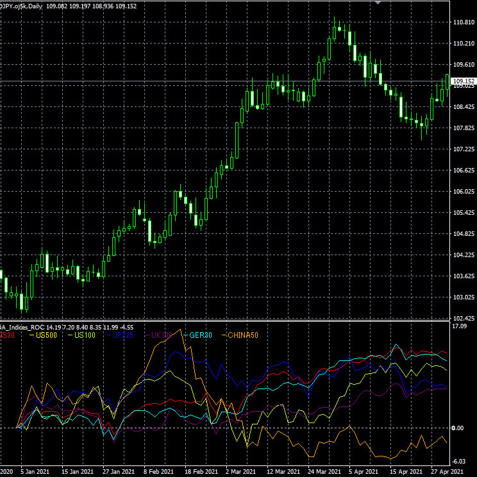
Task: Click the 15 Jan 2021 date label
Action: [78, 471]
